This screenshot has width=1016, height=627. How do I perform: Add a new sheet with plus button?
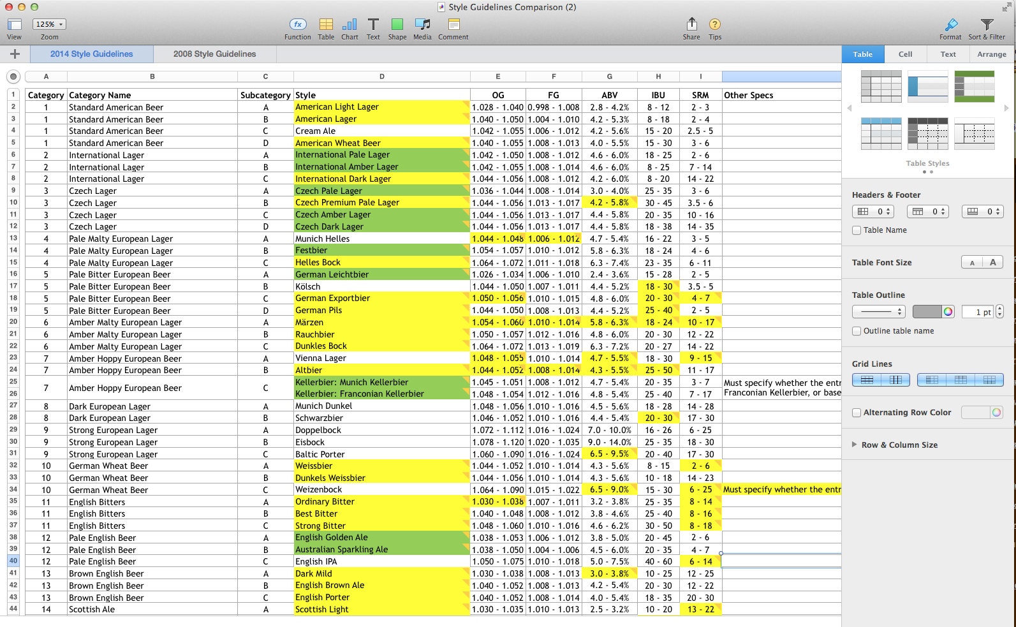[x=15, y=54]
